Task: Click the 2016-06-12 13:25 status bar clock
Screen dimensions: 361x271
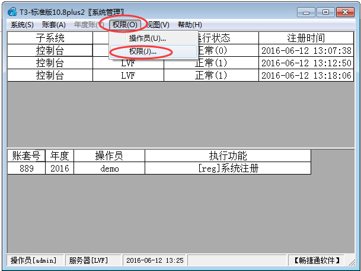Action: (155, 260)
